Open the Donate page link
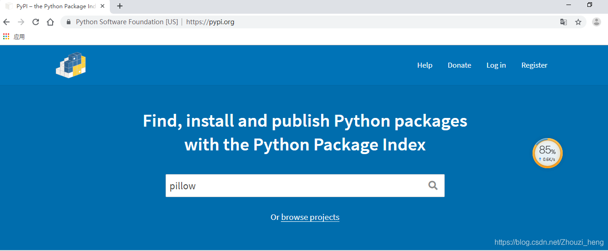Image resolution: width=608 pixels, height=251 pixels. pyautogui.click(x=459, y=65)
